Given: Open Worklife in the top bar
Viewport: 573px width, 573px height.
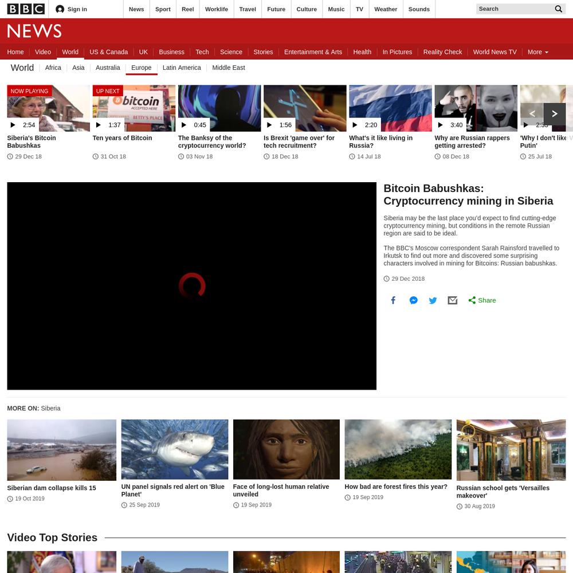Looking at the screenshot, I should 217,9.
